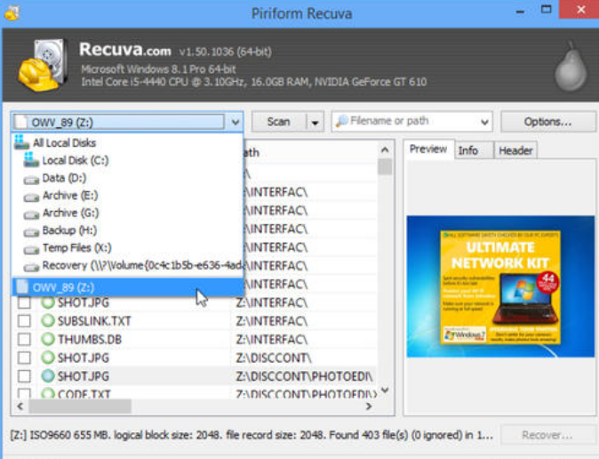Click the Archive (G:) drive icon

click(31, 214)
